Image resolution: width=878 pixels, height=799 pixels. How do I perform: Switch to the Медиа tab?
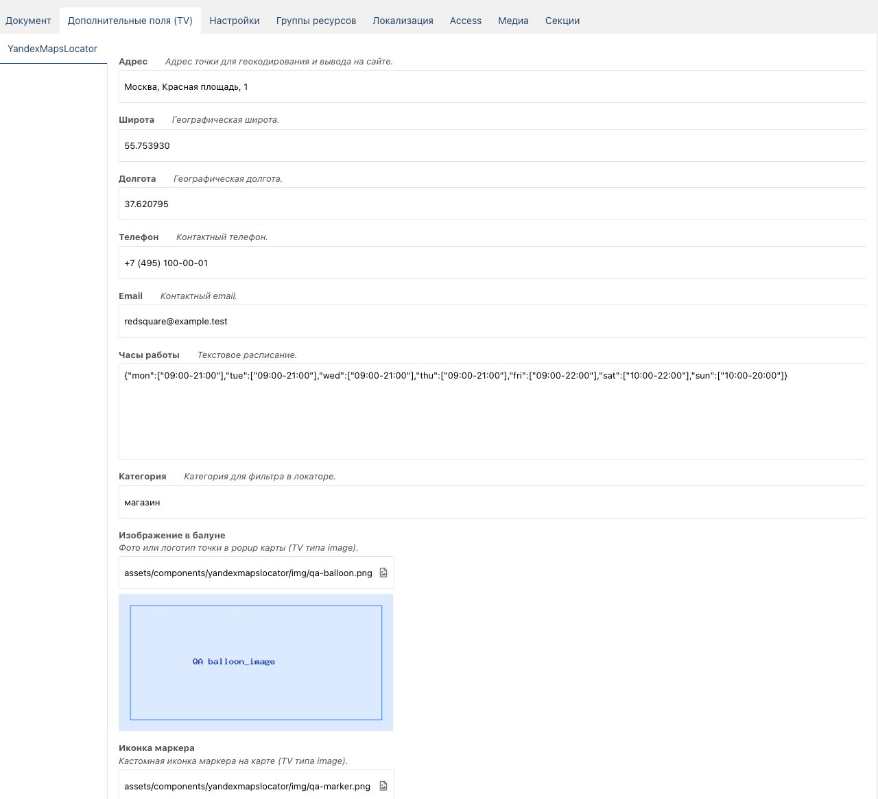pyautogui.click(x=513, y=21)
